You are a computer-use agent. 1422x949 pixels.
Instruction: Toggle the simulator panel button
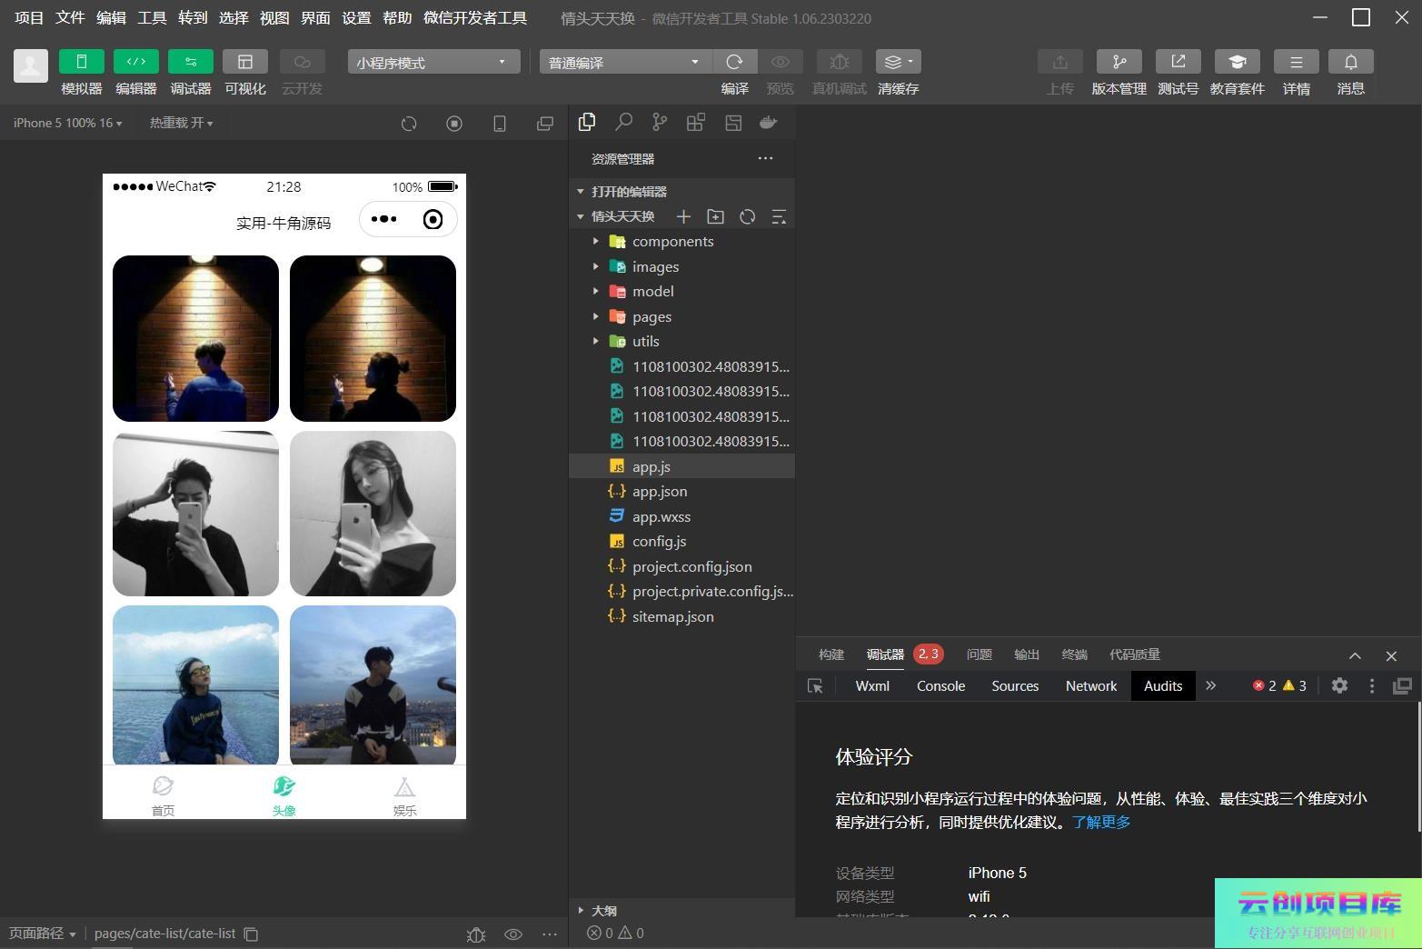[x=81, y=62]
